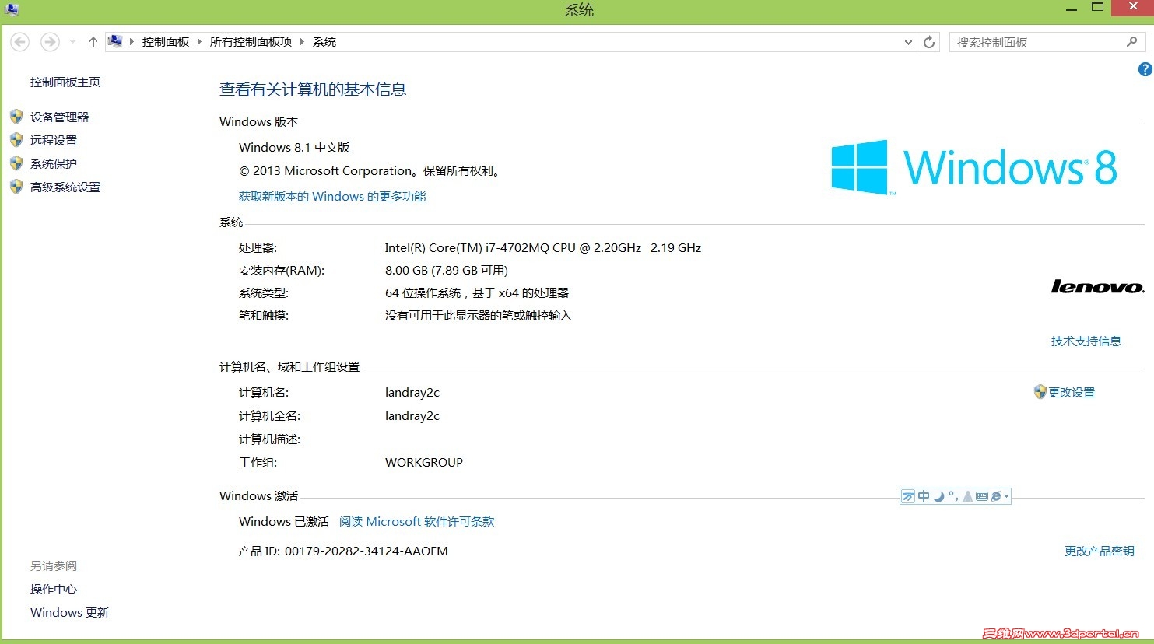Image resolution: width=1154 pixels, height=644 pixels.
Task: Go up one level with Up arrow
Action: [93, 42]
